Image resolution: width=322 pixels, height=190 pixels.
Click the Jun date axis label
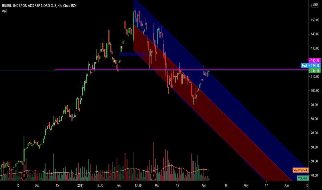[286, 186]
